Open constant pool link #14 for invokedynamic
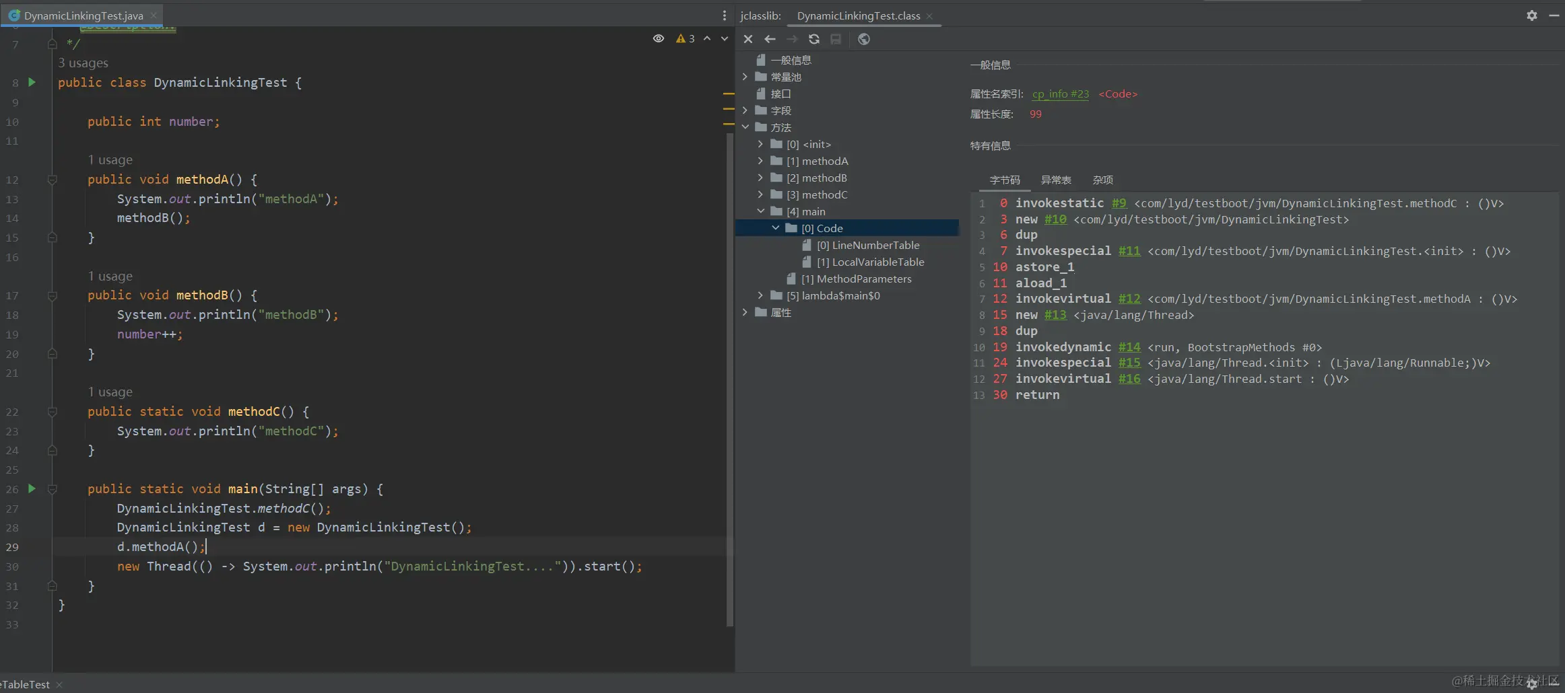 1129,347
